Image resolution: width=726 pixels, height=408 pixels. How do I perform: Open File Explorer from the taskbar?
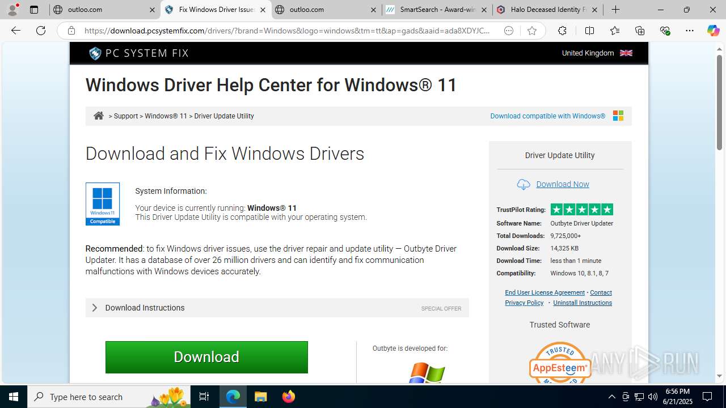260,397
